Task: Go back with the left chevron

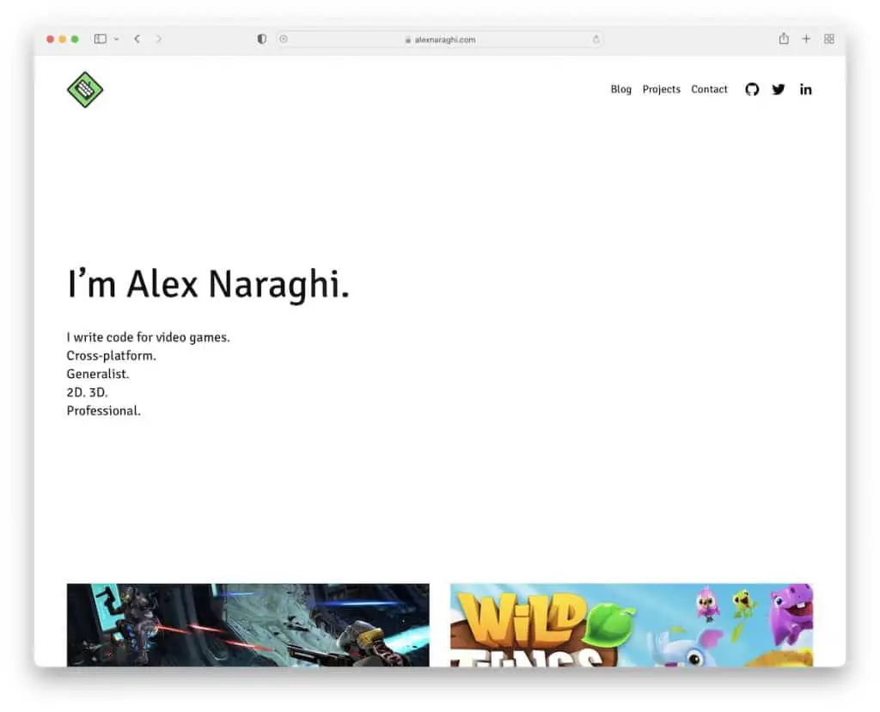Action: pyautogui.click(x=137, y=39)
